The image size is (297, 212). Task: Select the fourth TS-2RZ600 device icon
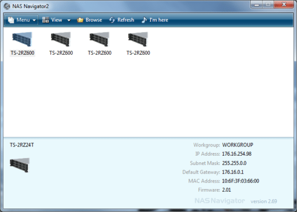pos(138,39)
